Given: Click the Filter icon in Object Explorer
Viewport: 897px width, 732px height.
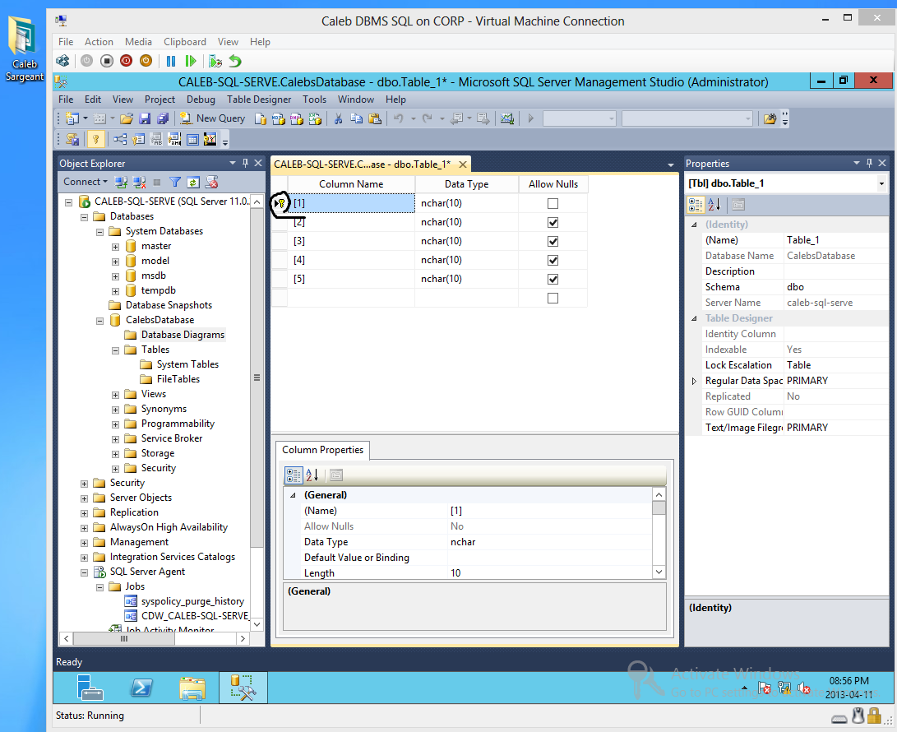Looking at the screenshot, I should tap(175, 182).
